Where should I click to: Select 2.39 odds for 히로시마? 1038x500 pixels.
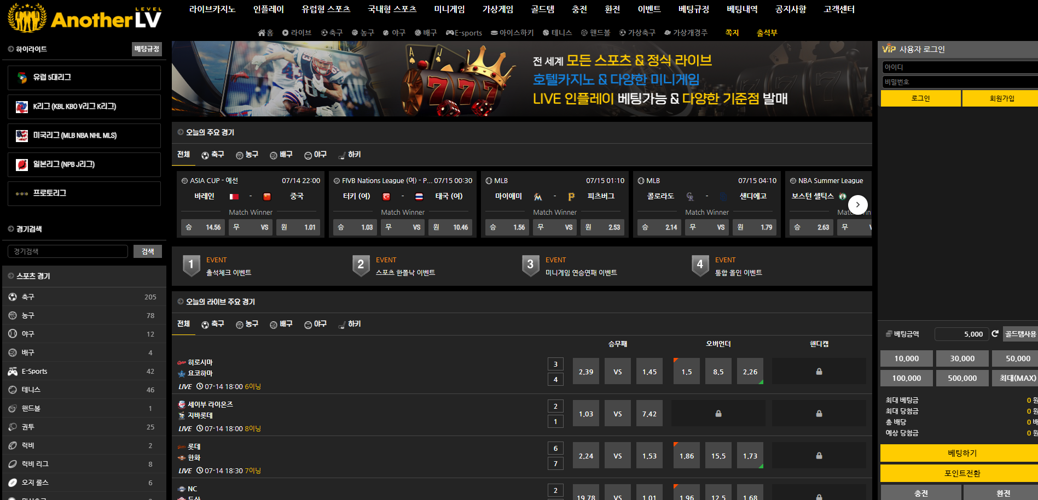click(586, 372)
